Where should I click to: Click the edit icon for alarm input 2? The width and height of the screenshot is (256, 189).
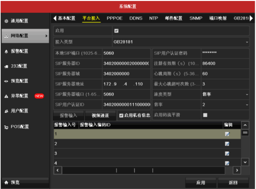click(227, 144)
